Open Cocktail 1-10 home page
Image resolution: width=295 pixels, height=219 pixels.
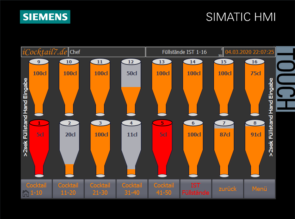tap(36, 189)
